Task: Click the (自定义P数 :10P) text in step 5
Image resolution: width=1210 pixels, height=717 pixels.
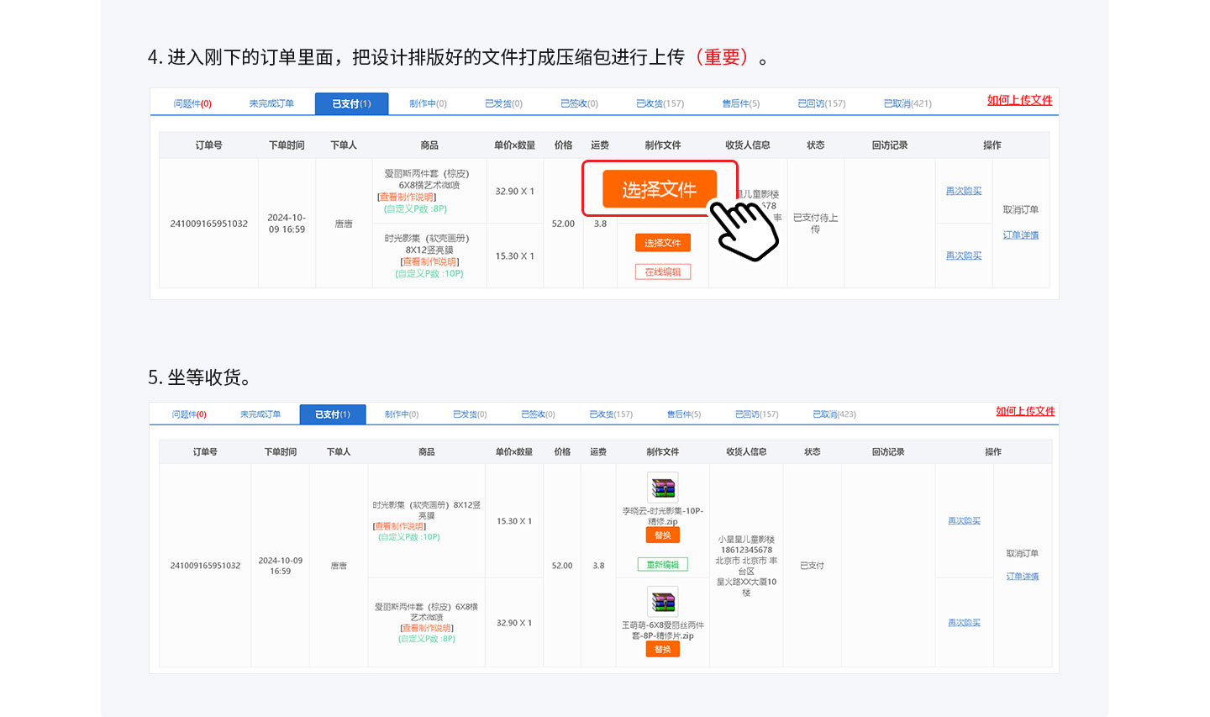Action: click(409, 537)
